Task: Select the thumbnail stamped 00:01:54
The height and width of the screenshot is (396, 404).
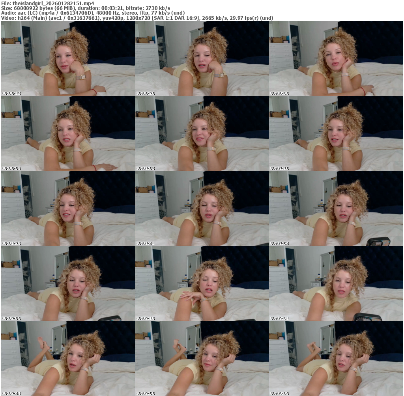Action: point(336,208)
